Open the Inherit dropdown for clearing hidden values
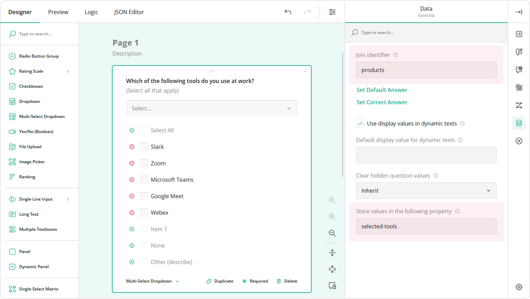Viewport: 530px width, 299px height. (426, 191)
